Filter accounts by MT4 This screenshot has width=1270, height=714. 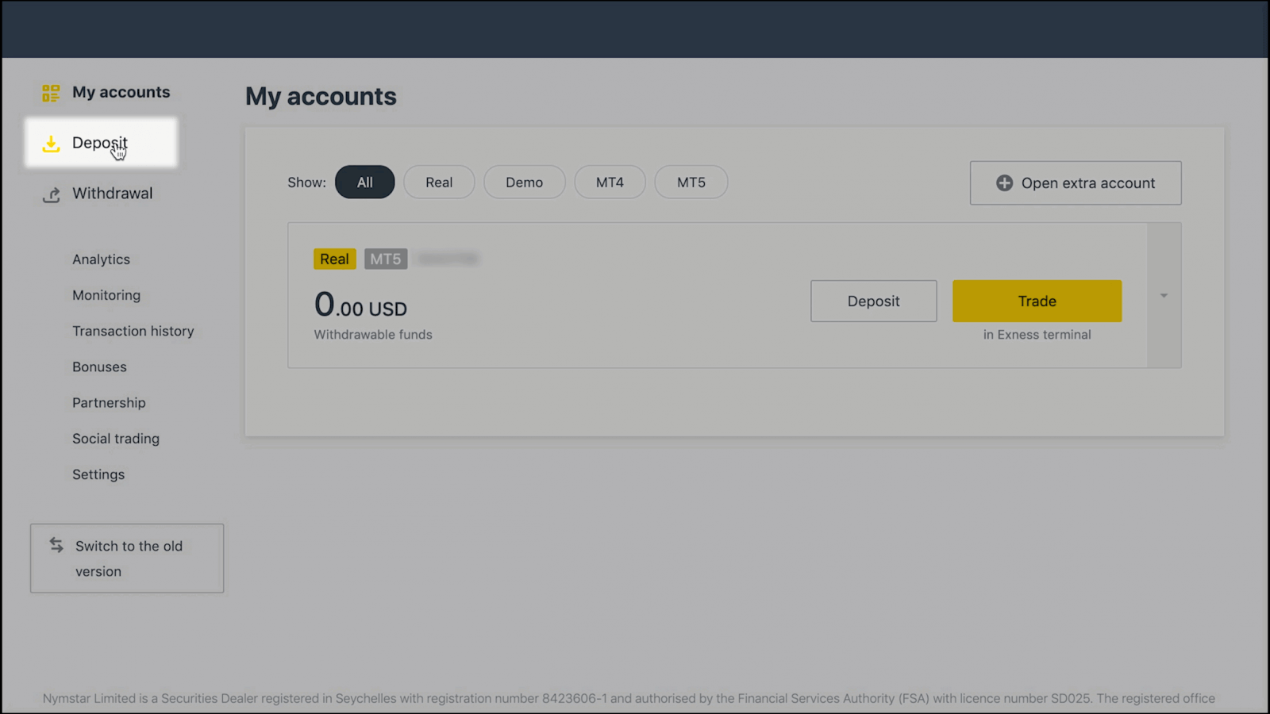point(610,182)
